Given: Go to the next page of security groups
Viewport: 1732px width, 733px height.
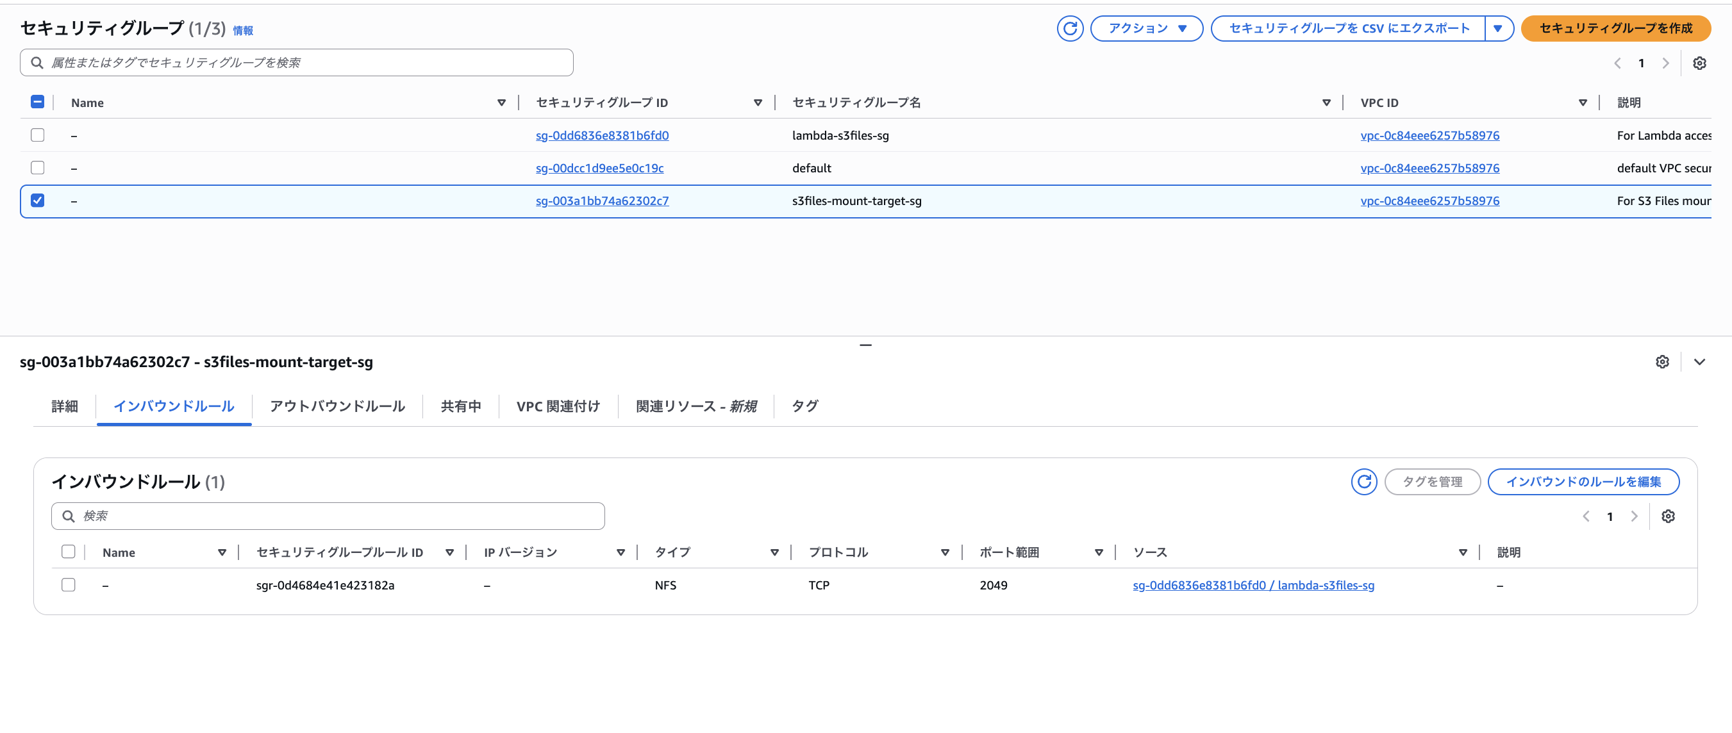Looking at the screenshot, I should tap(1665, 63).
